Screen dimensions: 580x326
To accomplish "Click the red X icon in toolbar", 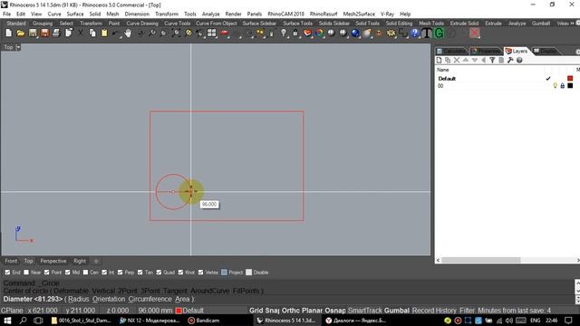I will [x=475, y=34].
